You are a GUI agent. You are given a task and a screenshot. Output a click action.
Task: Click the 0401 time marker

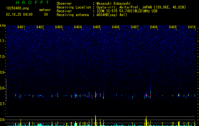pyautogui.click(x=21, y=27)
